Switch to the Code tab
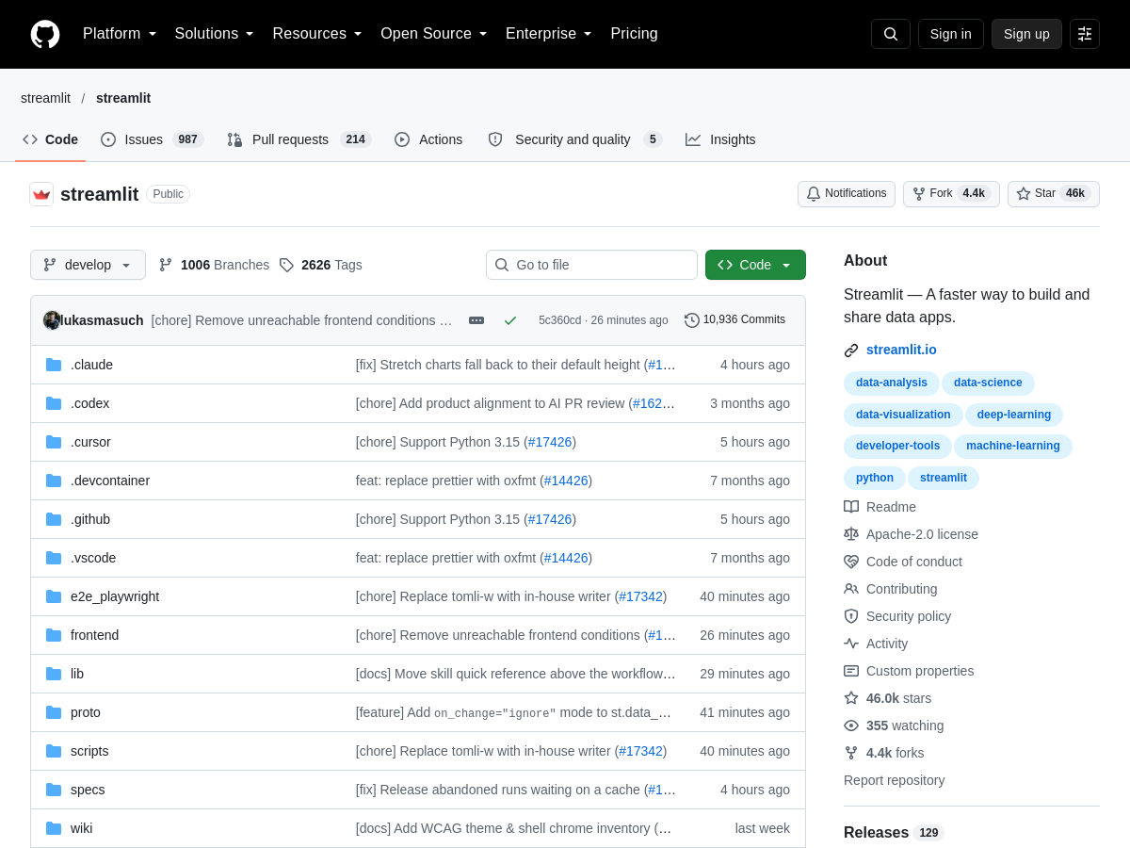1130x848 pixels. (51, 139)
